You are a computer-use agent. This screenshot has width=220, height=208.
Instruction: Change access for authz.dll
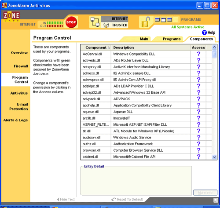click(x=198, y=144)
